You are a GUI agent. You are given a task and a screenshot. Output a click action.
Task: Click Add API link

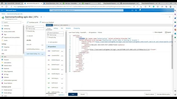[30, 36]
